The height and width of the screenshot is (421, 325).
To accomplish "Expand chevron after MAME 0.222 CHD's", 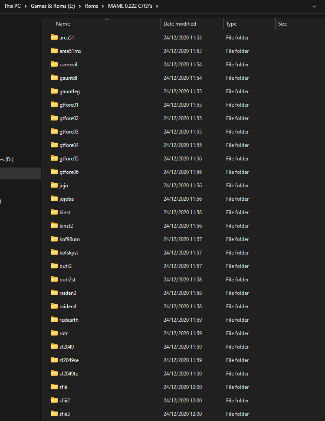I will pyautogui.click(x=157, y=6).
